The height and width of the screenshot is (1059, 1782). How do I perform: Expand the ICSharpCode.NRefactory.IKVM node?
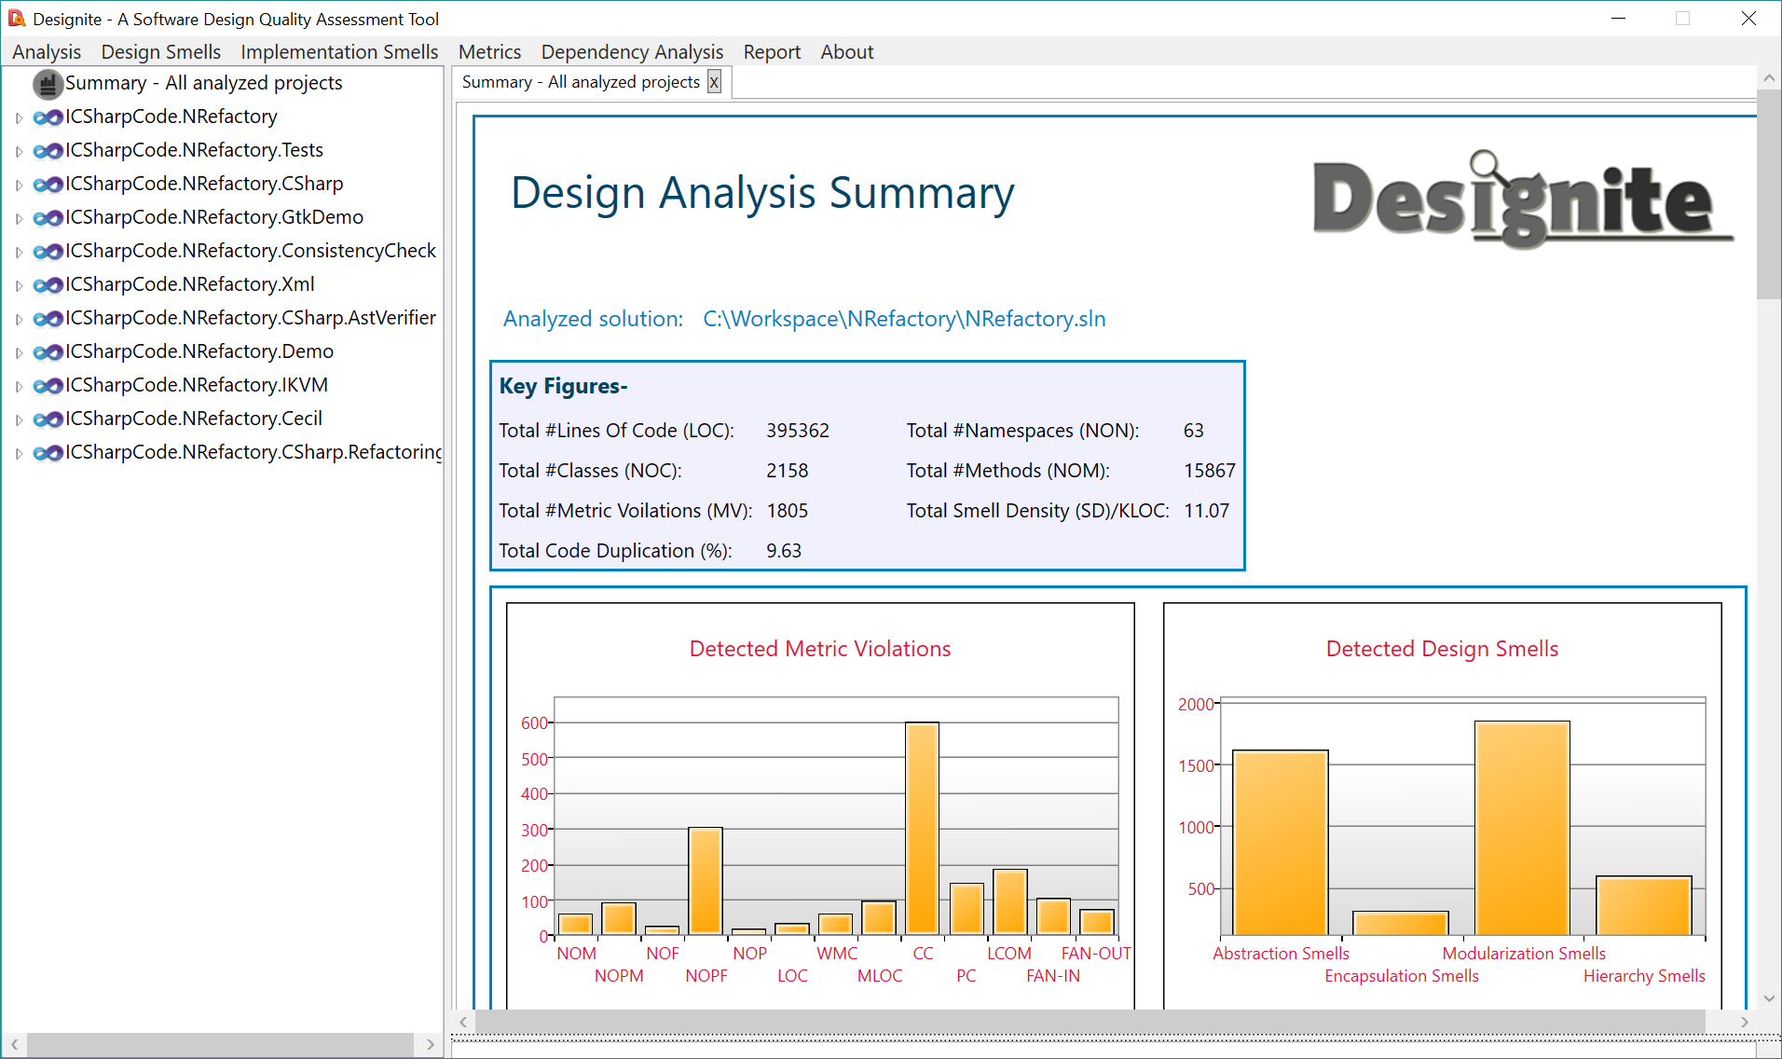point(19,387)
